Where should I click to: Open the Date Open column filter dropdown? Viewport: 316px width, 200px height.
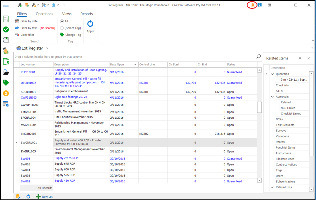click(135, 65)
